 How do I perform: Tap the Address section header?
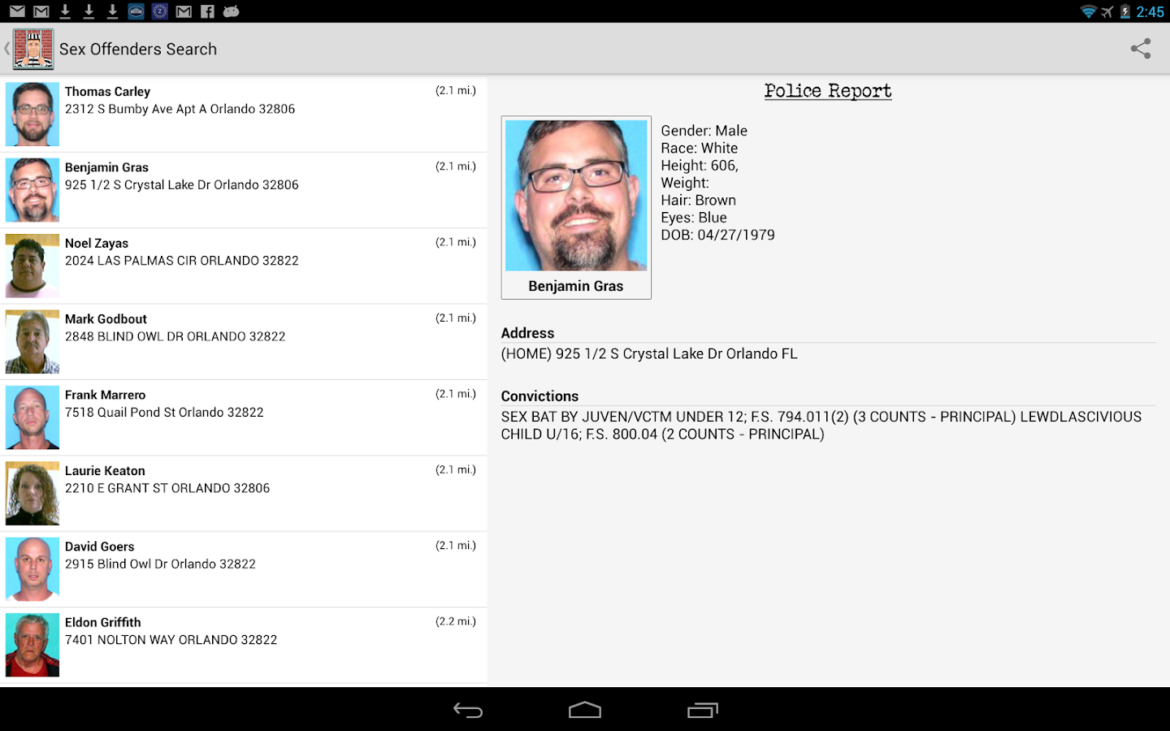(527, 333)
